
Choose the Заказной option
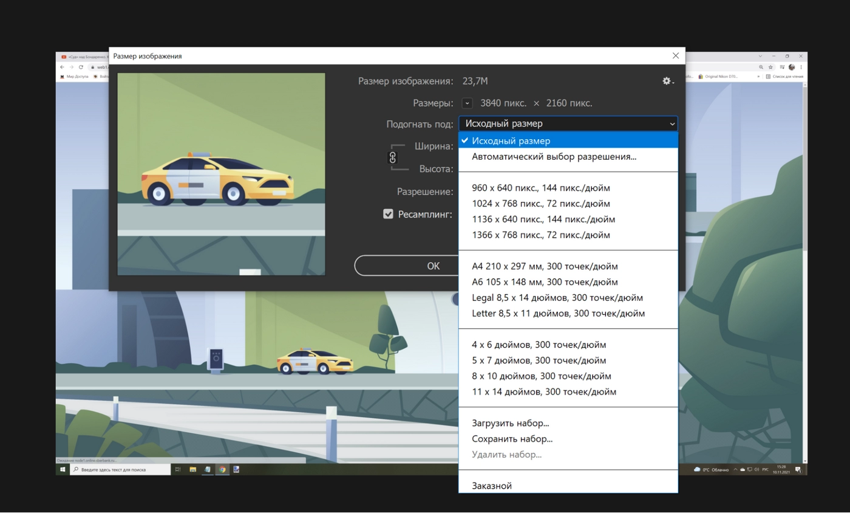coord(568,486)
